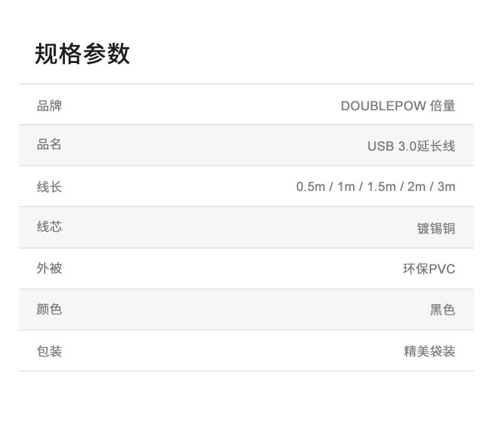498x432 pixels.
Task: Click the 2m length value
Action: pyautogui.click(x=417, y=187)
